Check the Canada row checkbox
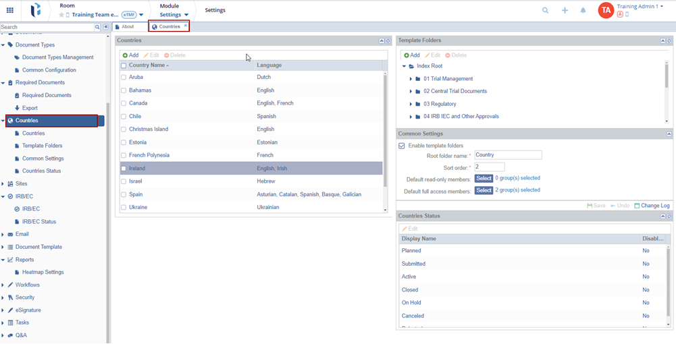The width and height of the screenshot is (676, 344). pos(124,103)
